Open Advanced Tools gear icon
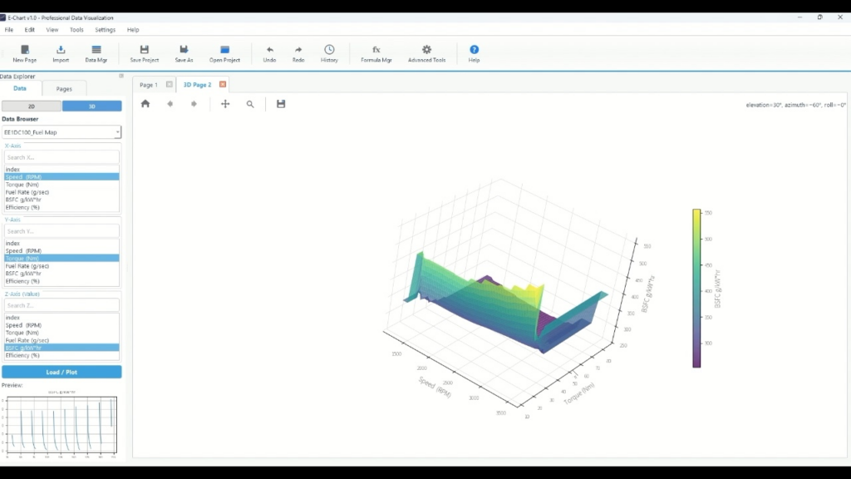This screenshot has height=479, width=851. 426,50
